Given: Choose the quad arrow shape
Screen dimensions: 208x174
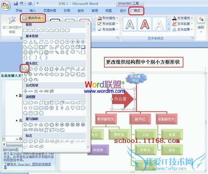Looking at the screenshot, I should 57,69.
